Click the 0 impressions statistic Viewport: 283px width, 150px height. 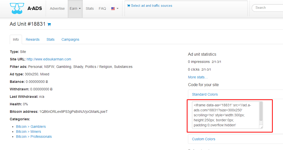(x=199, y=62)
